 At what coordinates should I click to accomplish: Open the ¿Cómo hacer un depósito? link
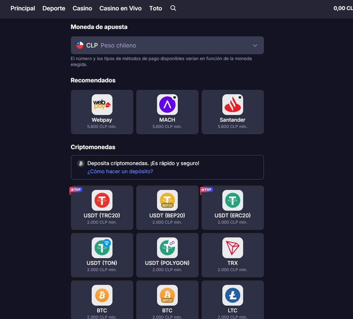120,171
